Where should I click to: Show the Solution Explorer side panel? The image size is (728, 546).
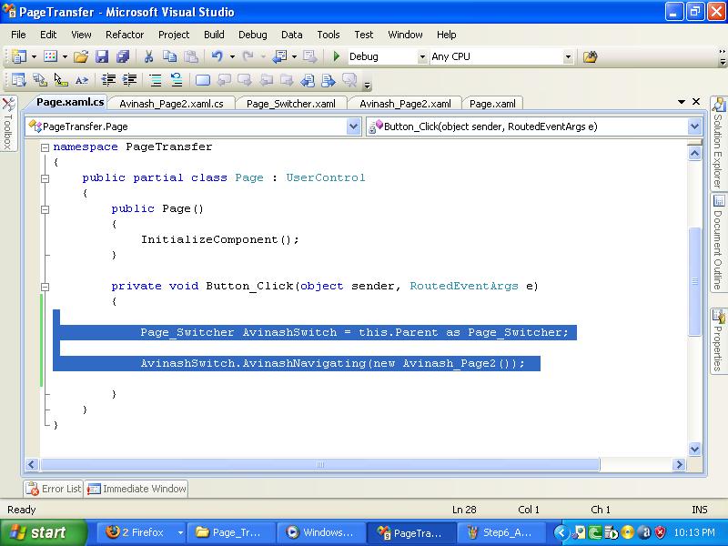[x=718, y=143]
